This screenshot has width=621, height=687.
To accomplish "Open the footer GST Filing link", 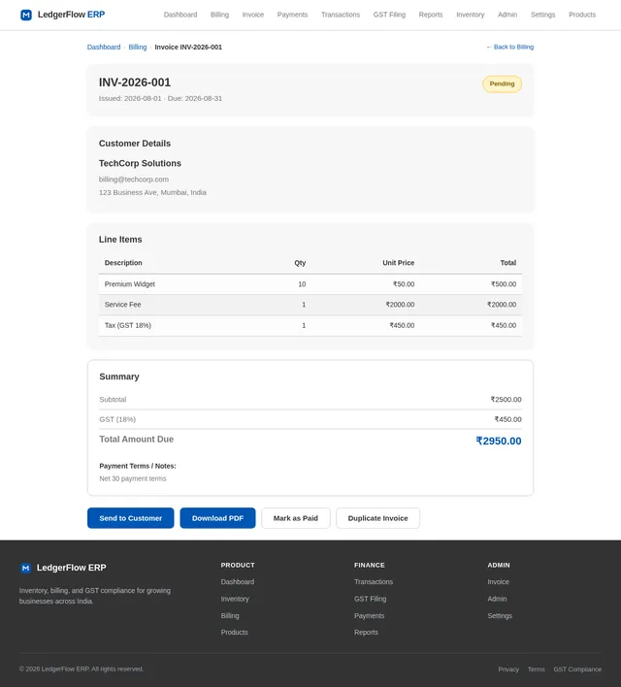I will click(x=371, y=599).
